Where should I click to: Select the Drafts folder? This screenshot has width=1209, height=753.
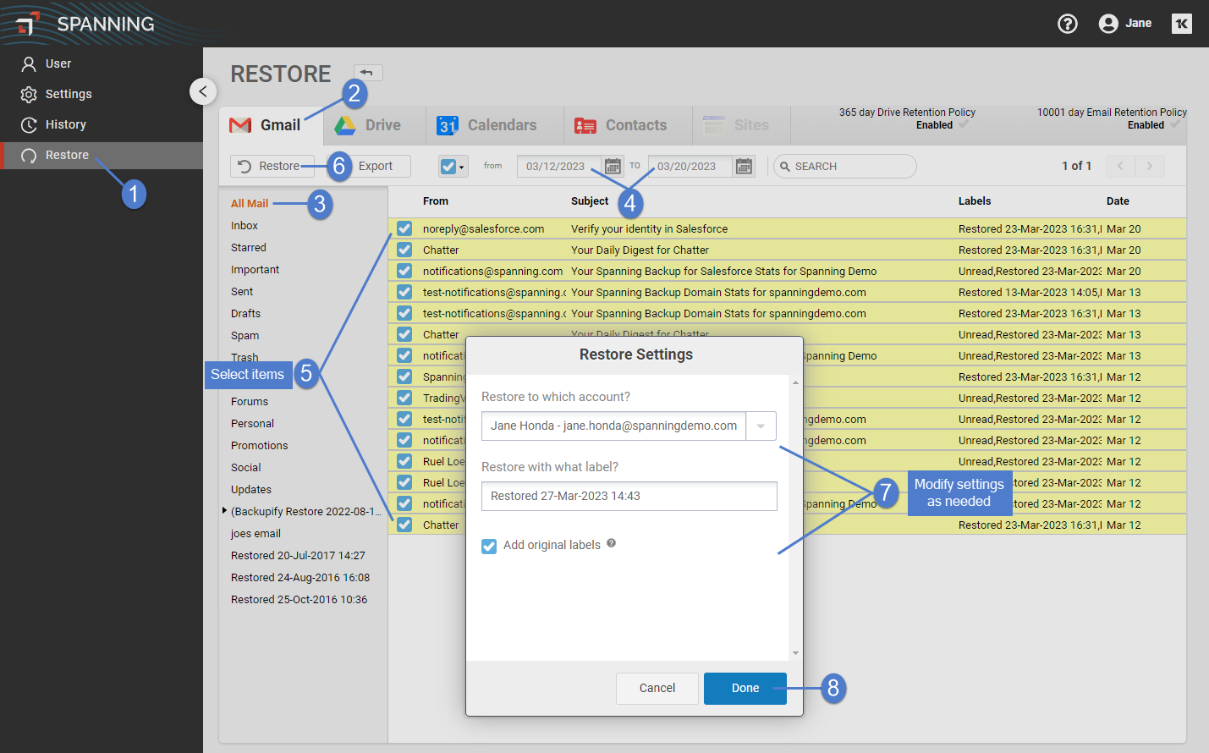[x=245, y=313]
